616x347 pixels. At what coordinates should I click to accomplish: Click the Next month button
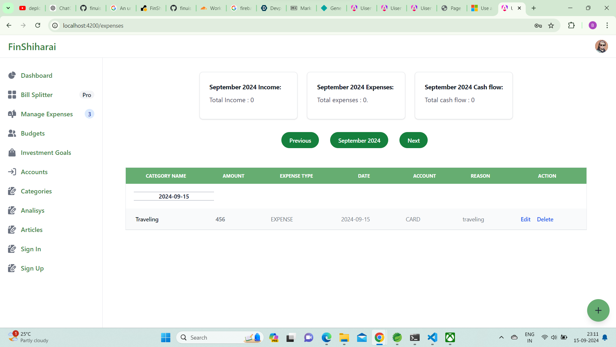(413, 140)
